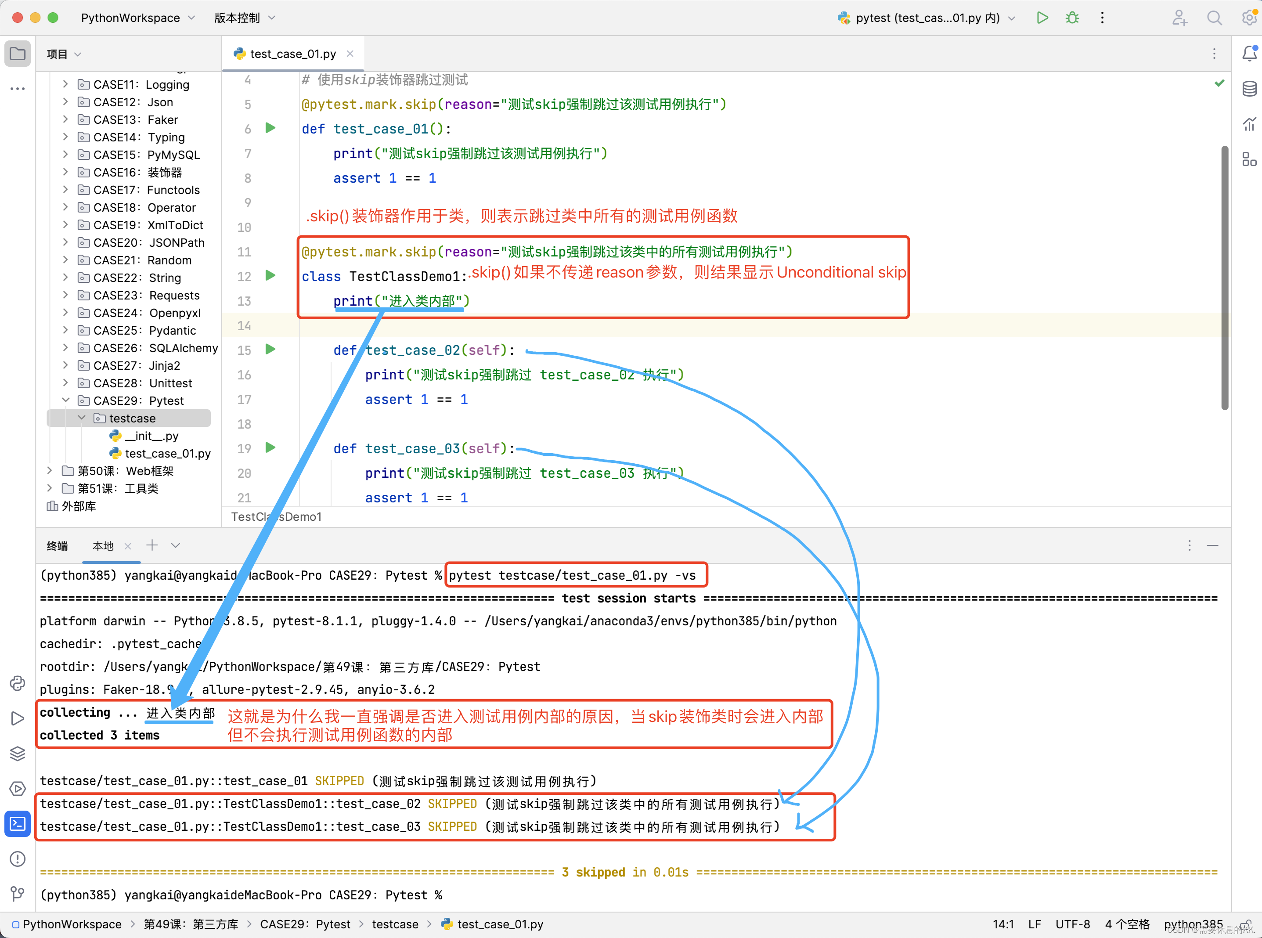Click the UTF-8 encoding indicator
Viewport: 1262px width, 938px height.
(x=1072, y=924)
